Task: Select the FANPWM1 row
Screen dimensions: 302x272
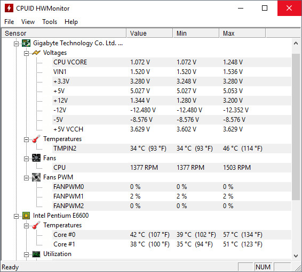Action: [x=172, y=196]
